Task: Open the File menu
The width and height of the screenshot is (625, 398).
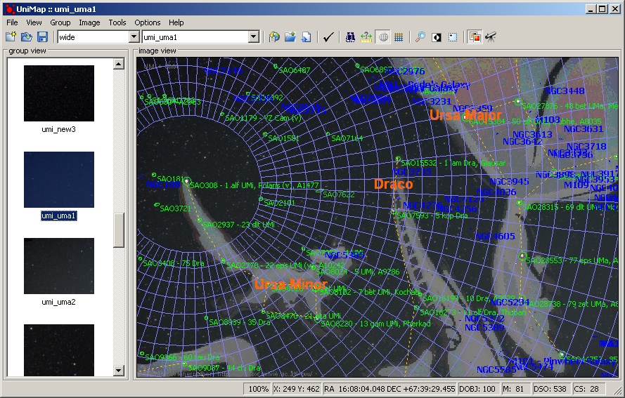Action: click(12, 22)
